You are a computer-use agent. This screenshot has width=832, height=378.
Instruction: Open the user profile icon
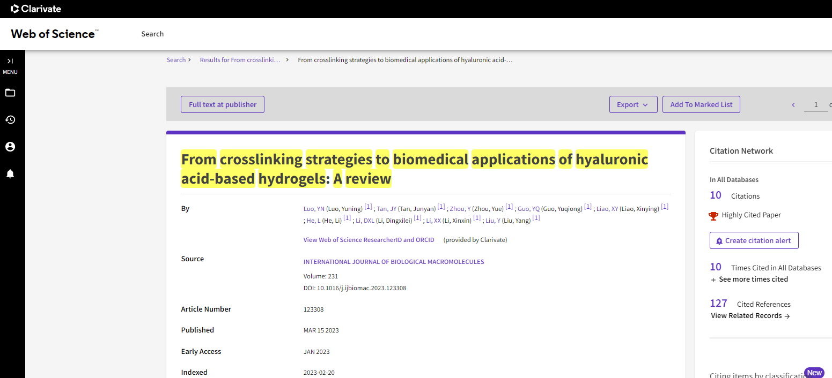[x=10, y=147]
